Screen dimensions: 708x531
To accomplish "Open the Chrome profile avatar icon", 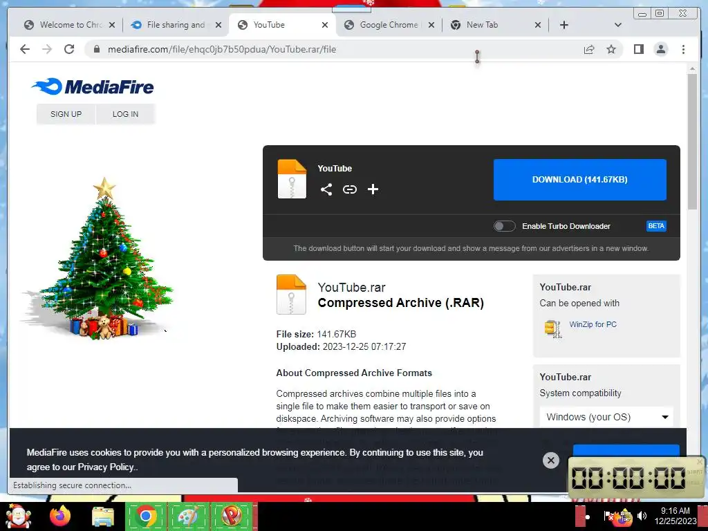I will coord(660,49).
